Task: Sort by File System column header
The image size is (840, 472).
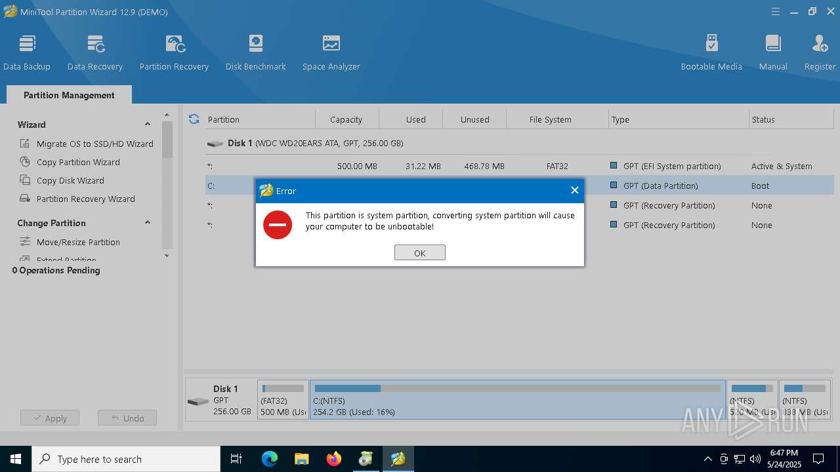Action: (x=557, y=119)
